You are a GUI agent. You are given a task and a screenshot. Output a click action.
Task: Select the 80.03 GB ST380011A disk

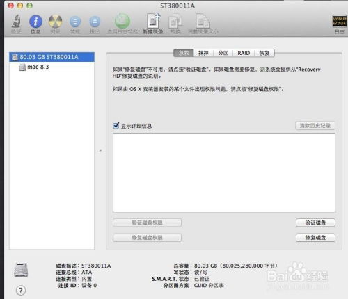coord(52,57)
